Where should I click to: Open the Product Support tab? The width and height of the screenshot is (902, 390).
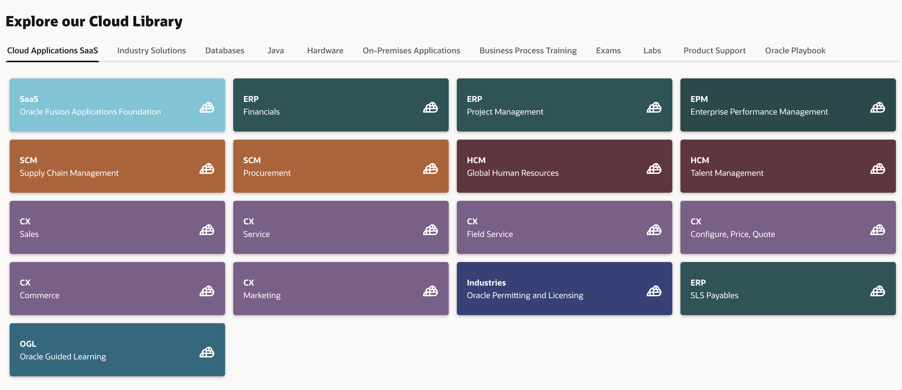pyautogui.click(x=714, y=51)
